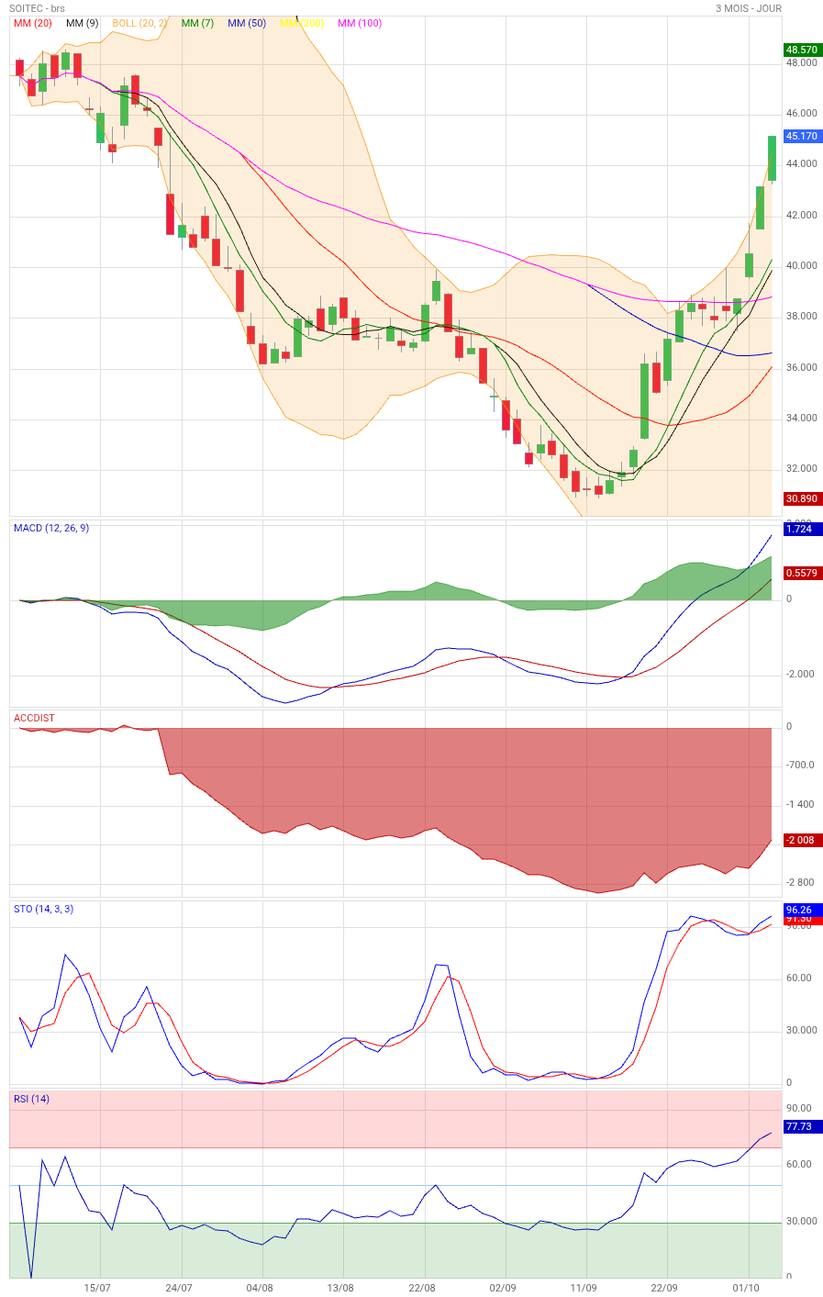Click the 90.00 label in the RSI panel
The image size is (823, 1297).
click(x=799, y=1109)
